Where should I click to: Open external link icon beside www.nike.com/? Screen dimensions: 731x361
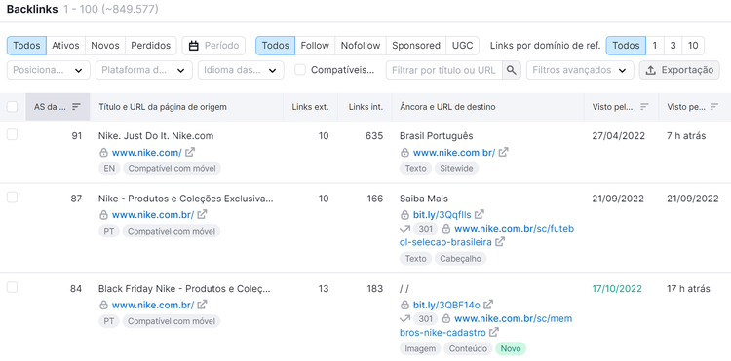pyautogui.click(x=190, y=152)
